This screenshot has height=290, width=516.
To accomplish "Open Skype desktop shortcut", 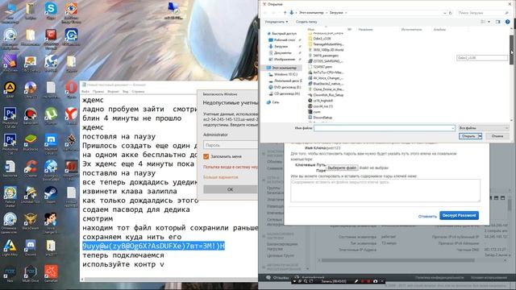I will click(x=51, y=11).
